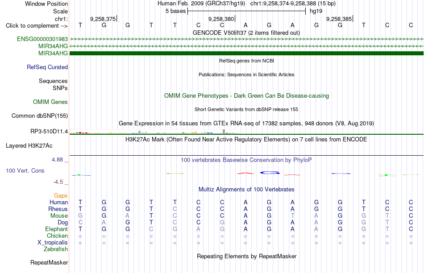The image size is (424, 273).
Task: Select the Gaps row label
Action: tap(61, 195)
